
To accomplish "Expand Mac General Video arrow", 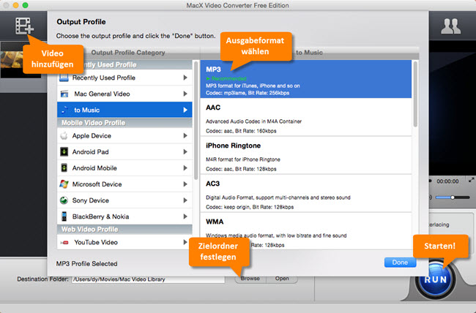I will point(185,94).
